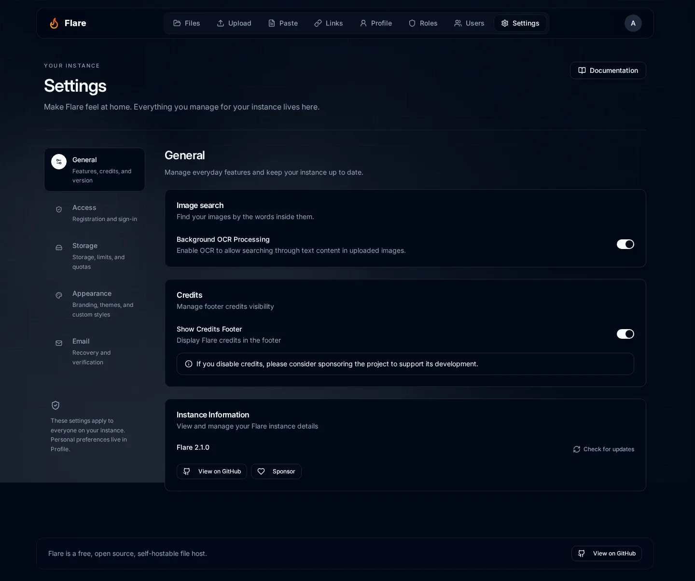Click 'These settings apply to everyone' note
The image size is (695, 581).
[89, 435]
